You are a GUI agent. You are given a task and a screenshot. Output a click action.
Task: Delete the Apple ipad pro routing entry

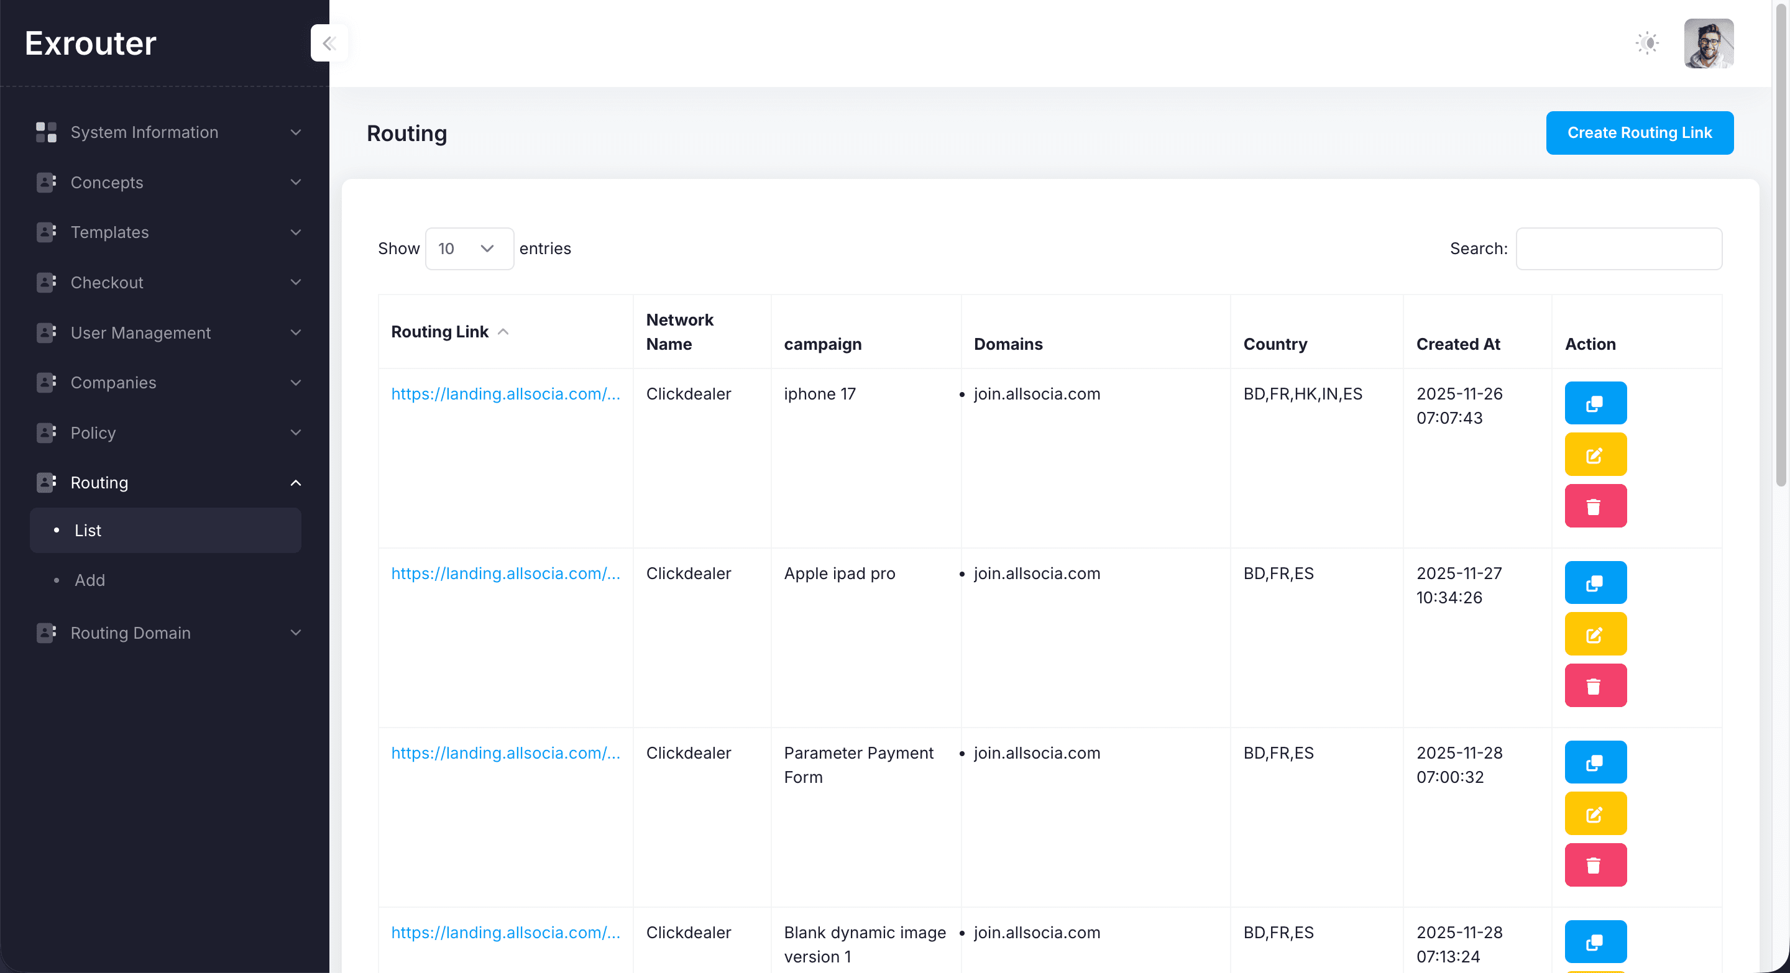click(1595, 685)
